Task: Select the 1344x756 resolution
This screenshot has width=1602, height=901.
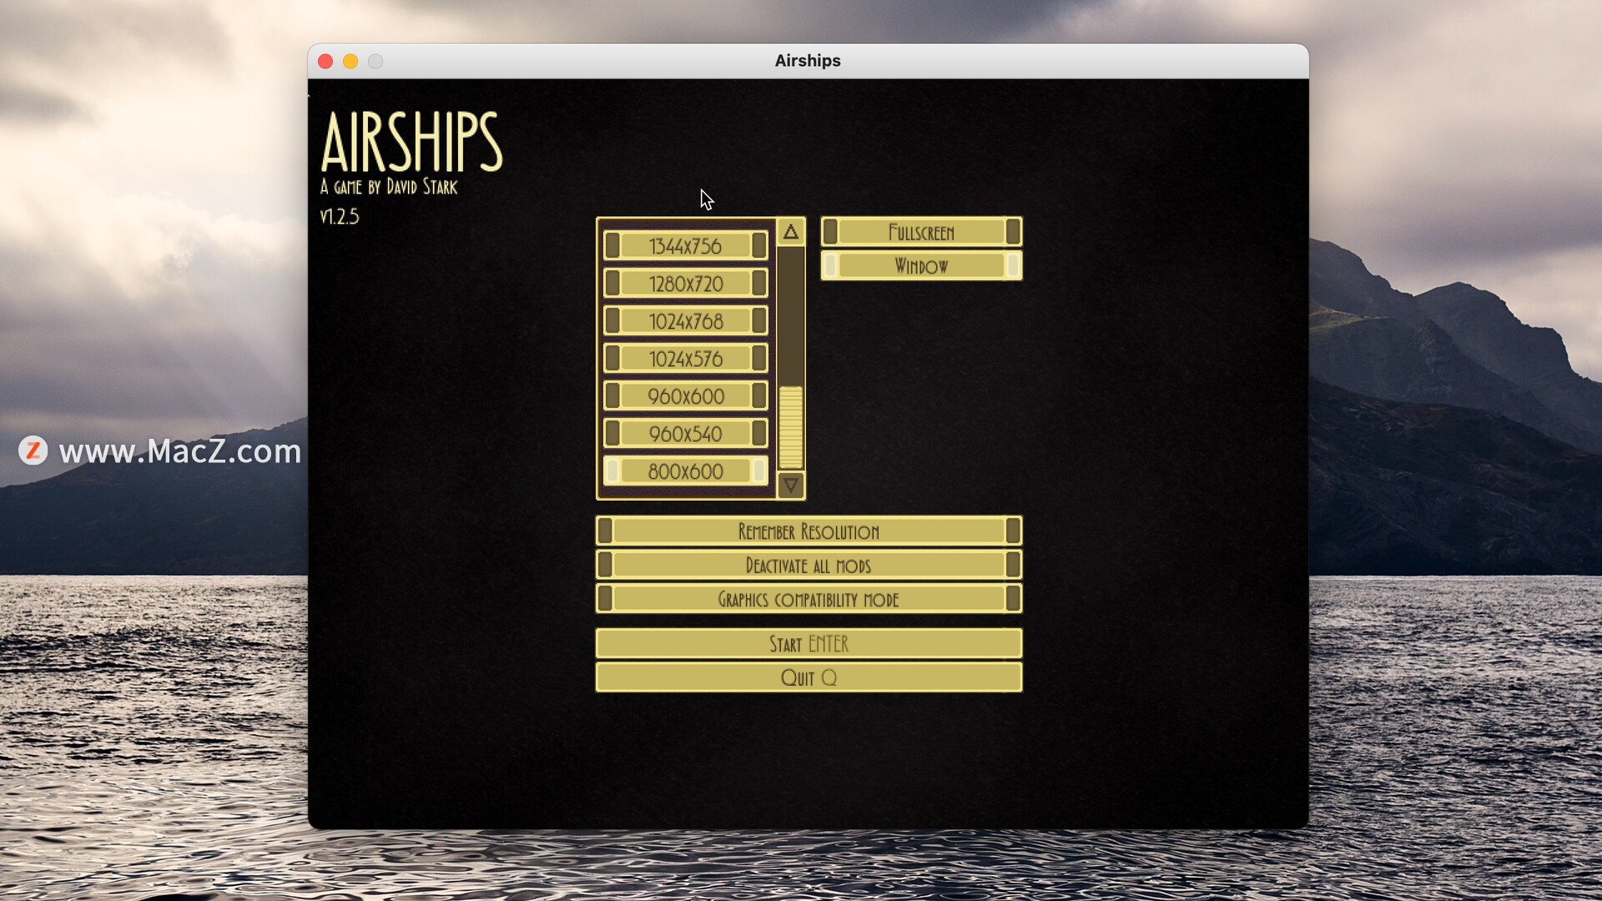Action: (x=685, y=245)
